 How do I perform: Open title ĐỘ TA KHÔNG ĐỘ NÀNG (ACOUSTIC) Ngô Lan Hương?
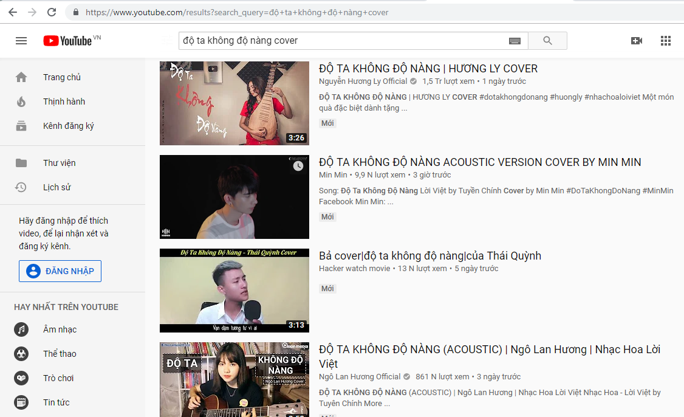pyautogui.click(x=490, y=356)
